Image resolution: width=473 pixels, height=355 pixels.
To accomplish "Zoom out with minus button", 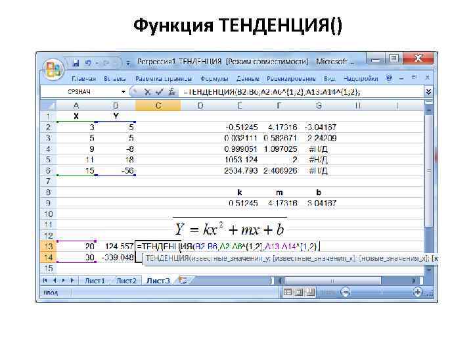I will click(x=346, y=292).
